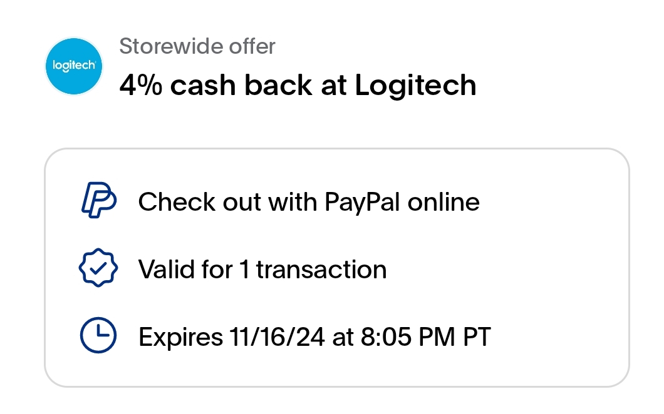Click "Valid for 1 transaction" text
Screen dimensions: 664x414
262,270
